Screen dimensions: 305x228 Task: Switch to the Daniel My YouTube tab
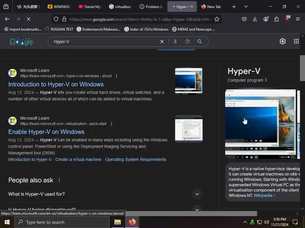coord(90,7)
